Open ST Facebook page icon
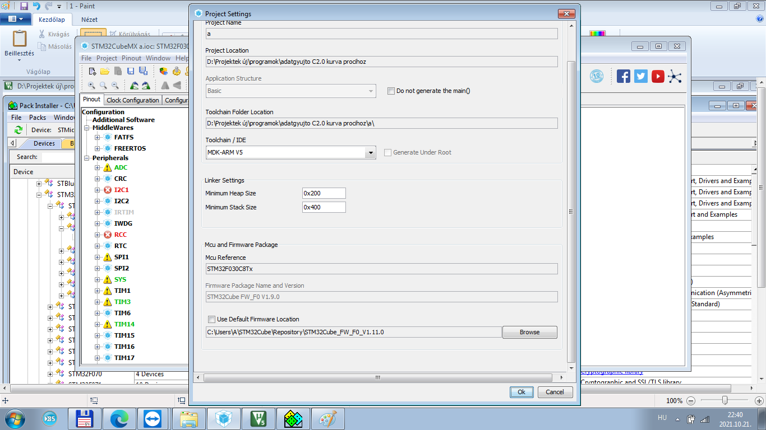The height and width of the screenshot is (430, 766). click(624, 77)
